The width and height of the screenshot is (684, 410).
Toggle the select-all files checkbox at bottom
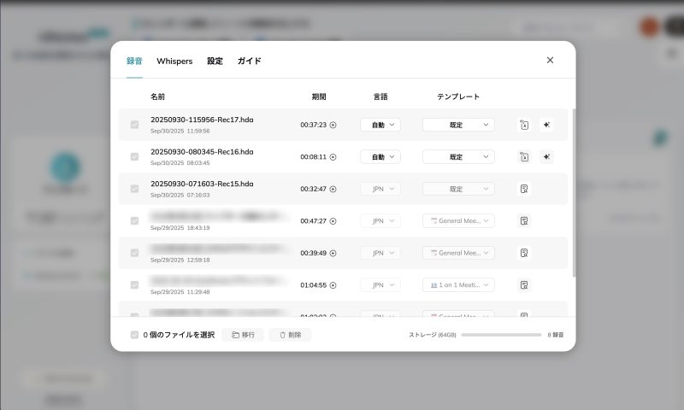[x=134, y=335]
